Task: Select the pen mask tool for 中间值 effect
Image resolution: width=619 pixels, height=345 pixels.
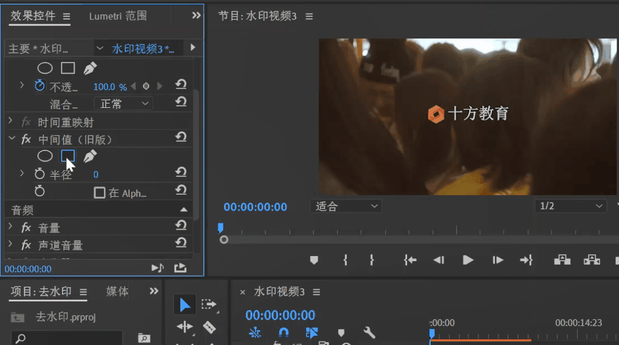Action: coord(90,156)
